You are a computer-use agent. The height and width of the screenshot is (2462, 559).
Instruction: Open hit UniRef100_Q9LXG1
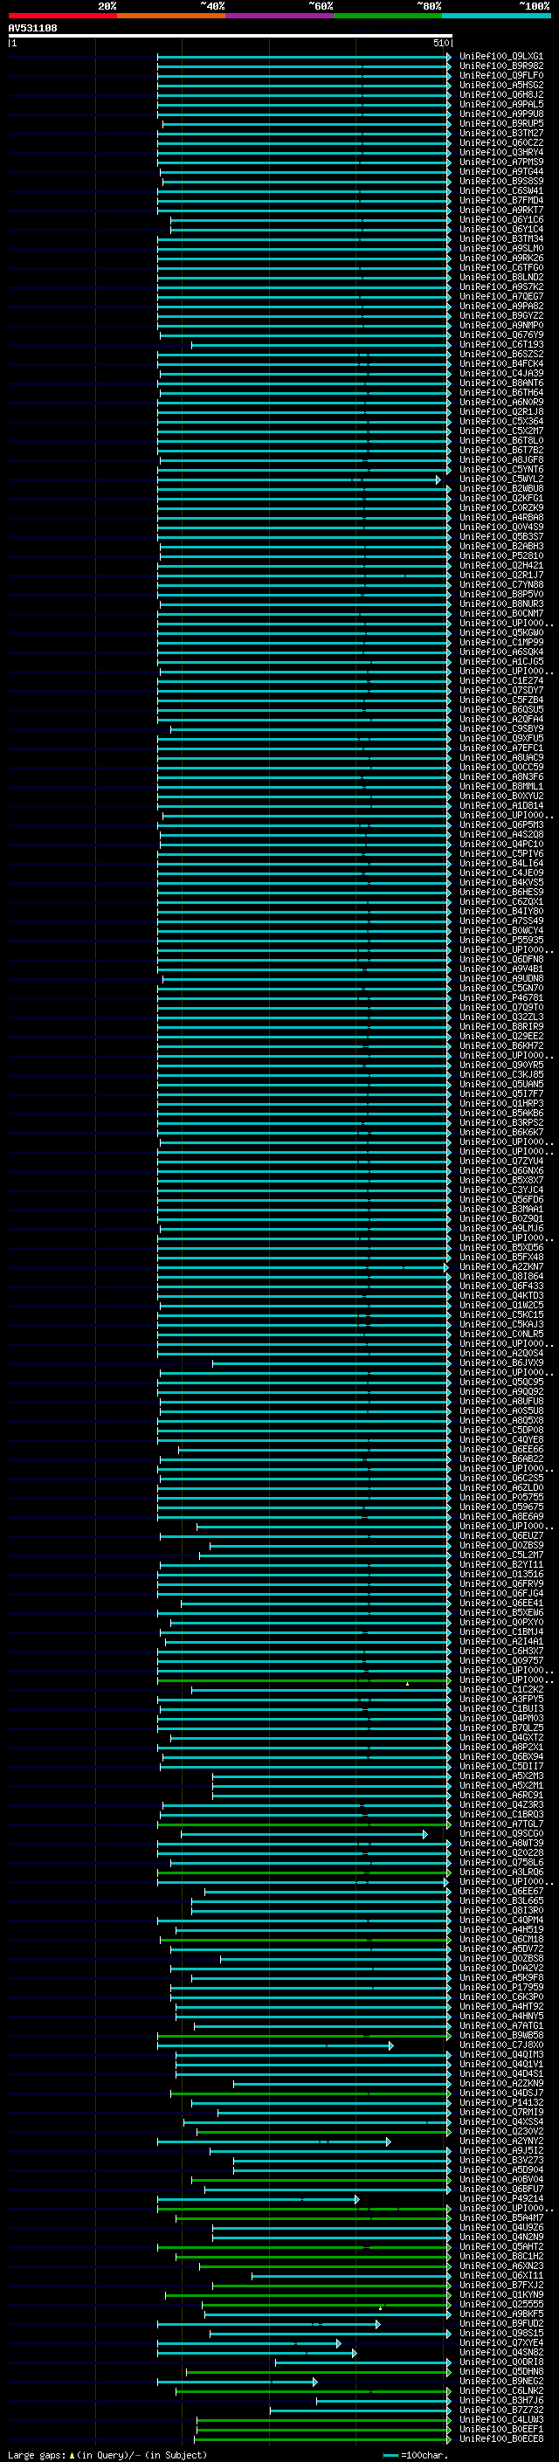[x=501, y=57]
